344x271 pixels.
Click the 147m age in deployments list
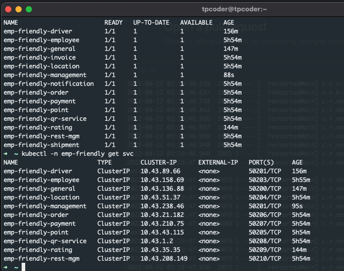[231, 49]
